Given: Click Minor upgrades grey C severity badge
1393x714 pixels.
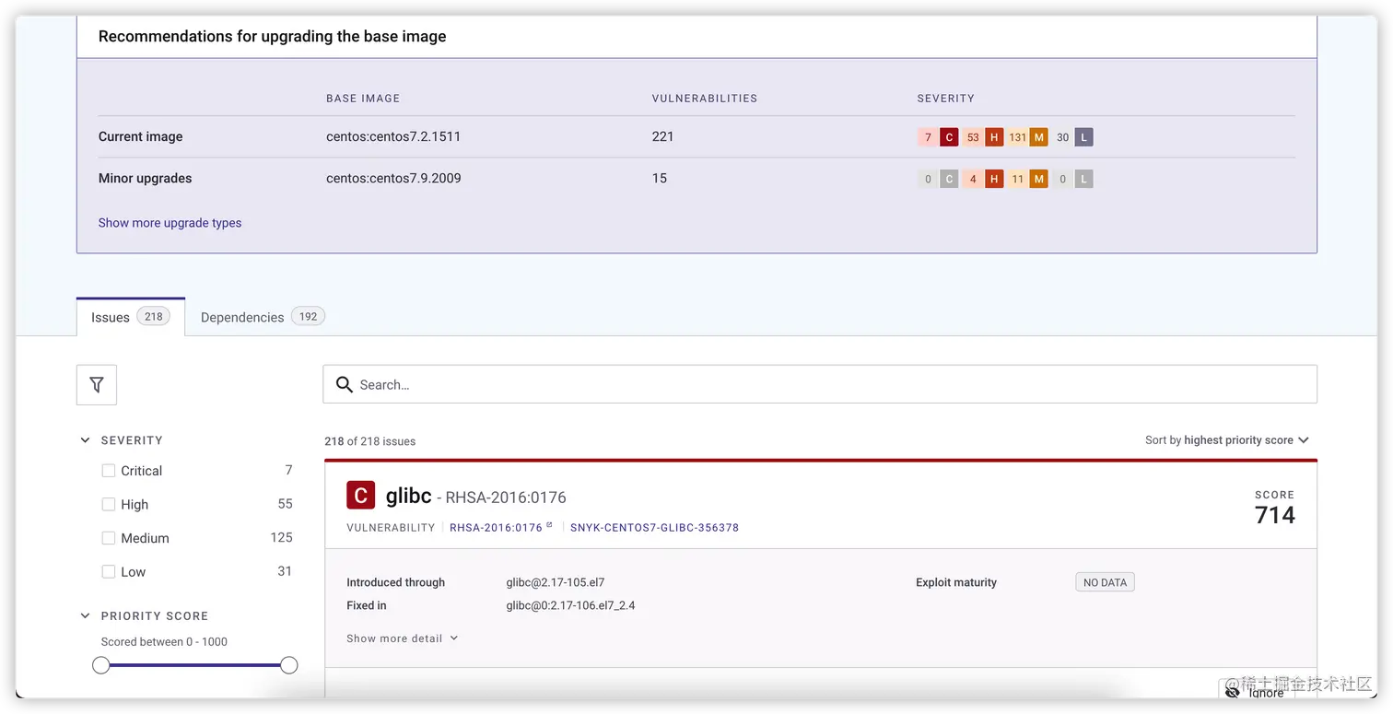Looking at the screenshot, I should pos(949,179).
